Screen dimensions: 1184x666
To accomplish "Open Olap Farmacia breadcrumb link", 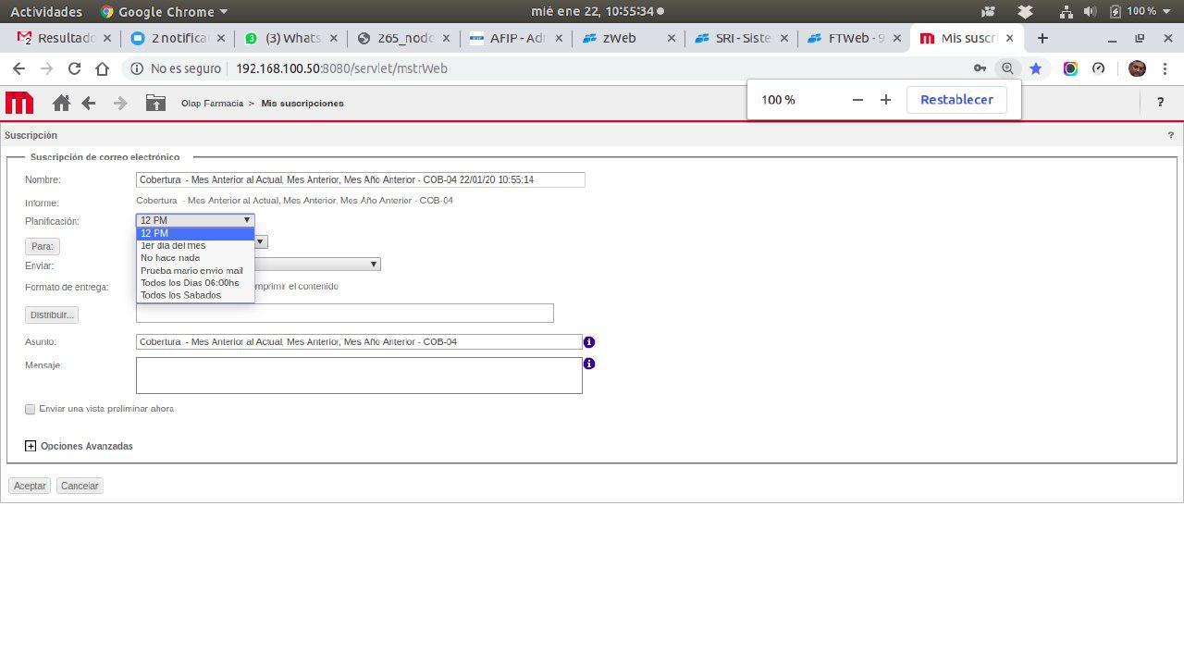I will [212, 104].
